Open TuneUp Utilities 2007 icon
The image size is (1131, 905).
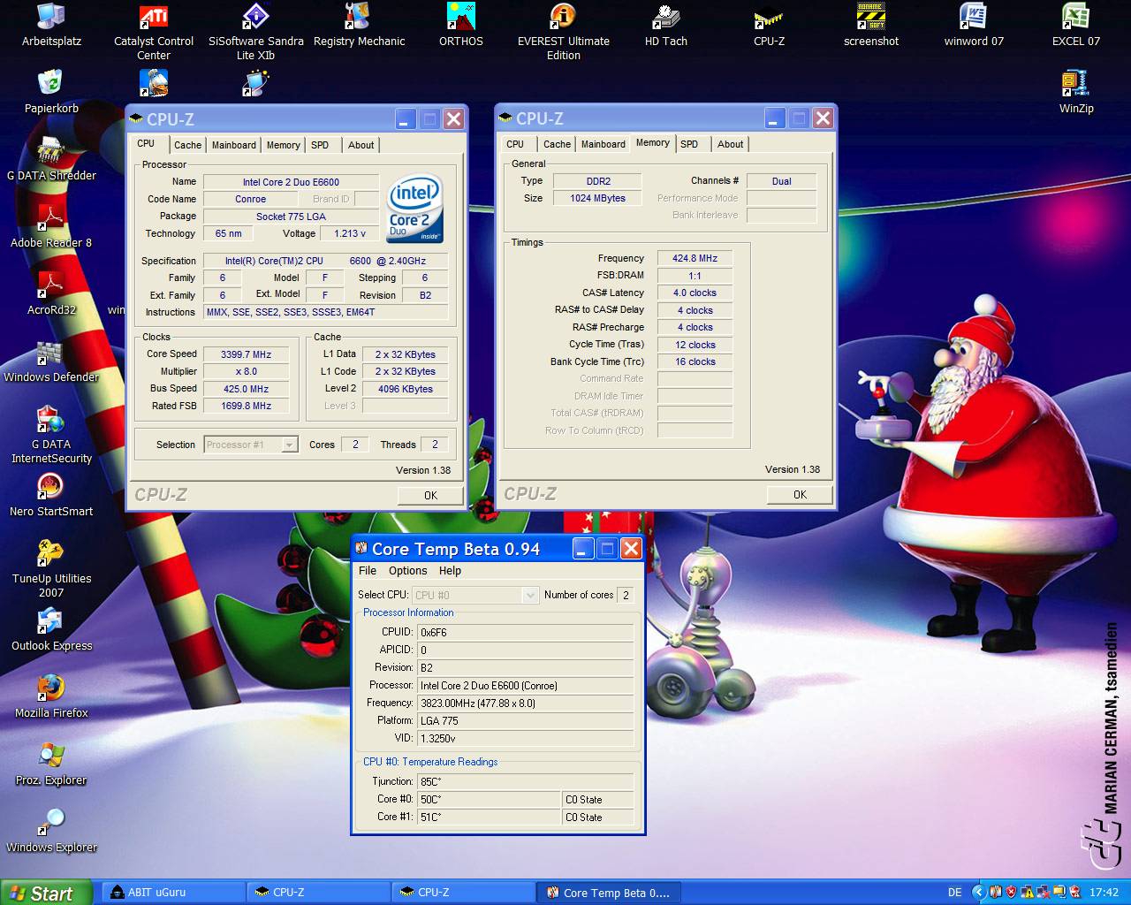(x=51, y=569)
